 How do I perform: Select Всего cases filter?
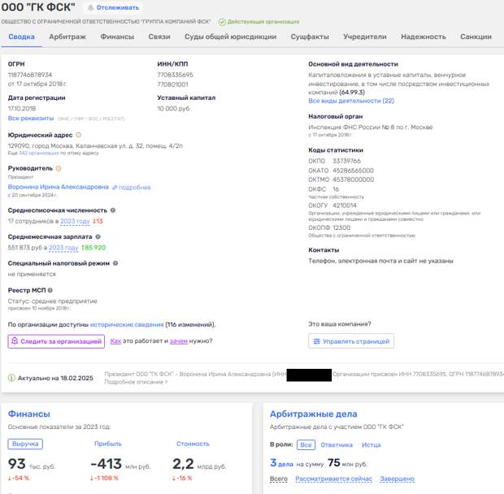click(279, 479)
